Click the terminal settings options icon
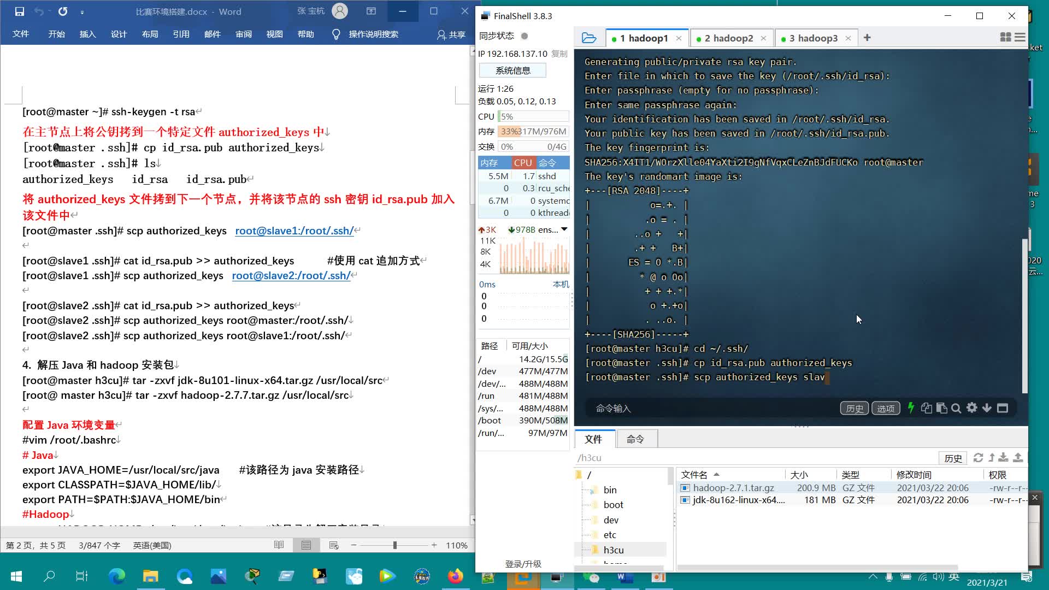Screen dimensions: 1049x590 972,408
